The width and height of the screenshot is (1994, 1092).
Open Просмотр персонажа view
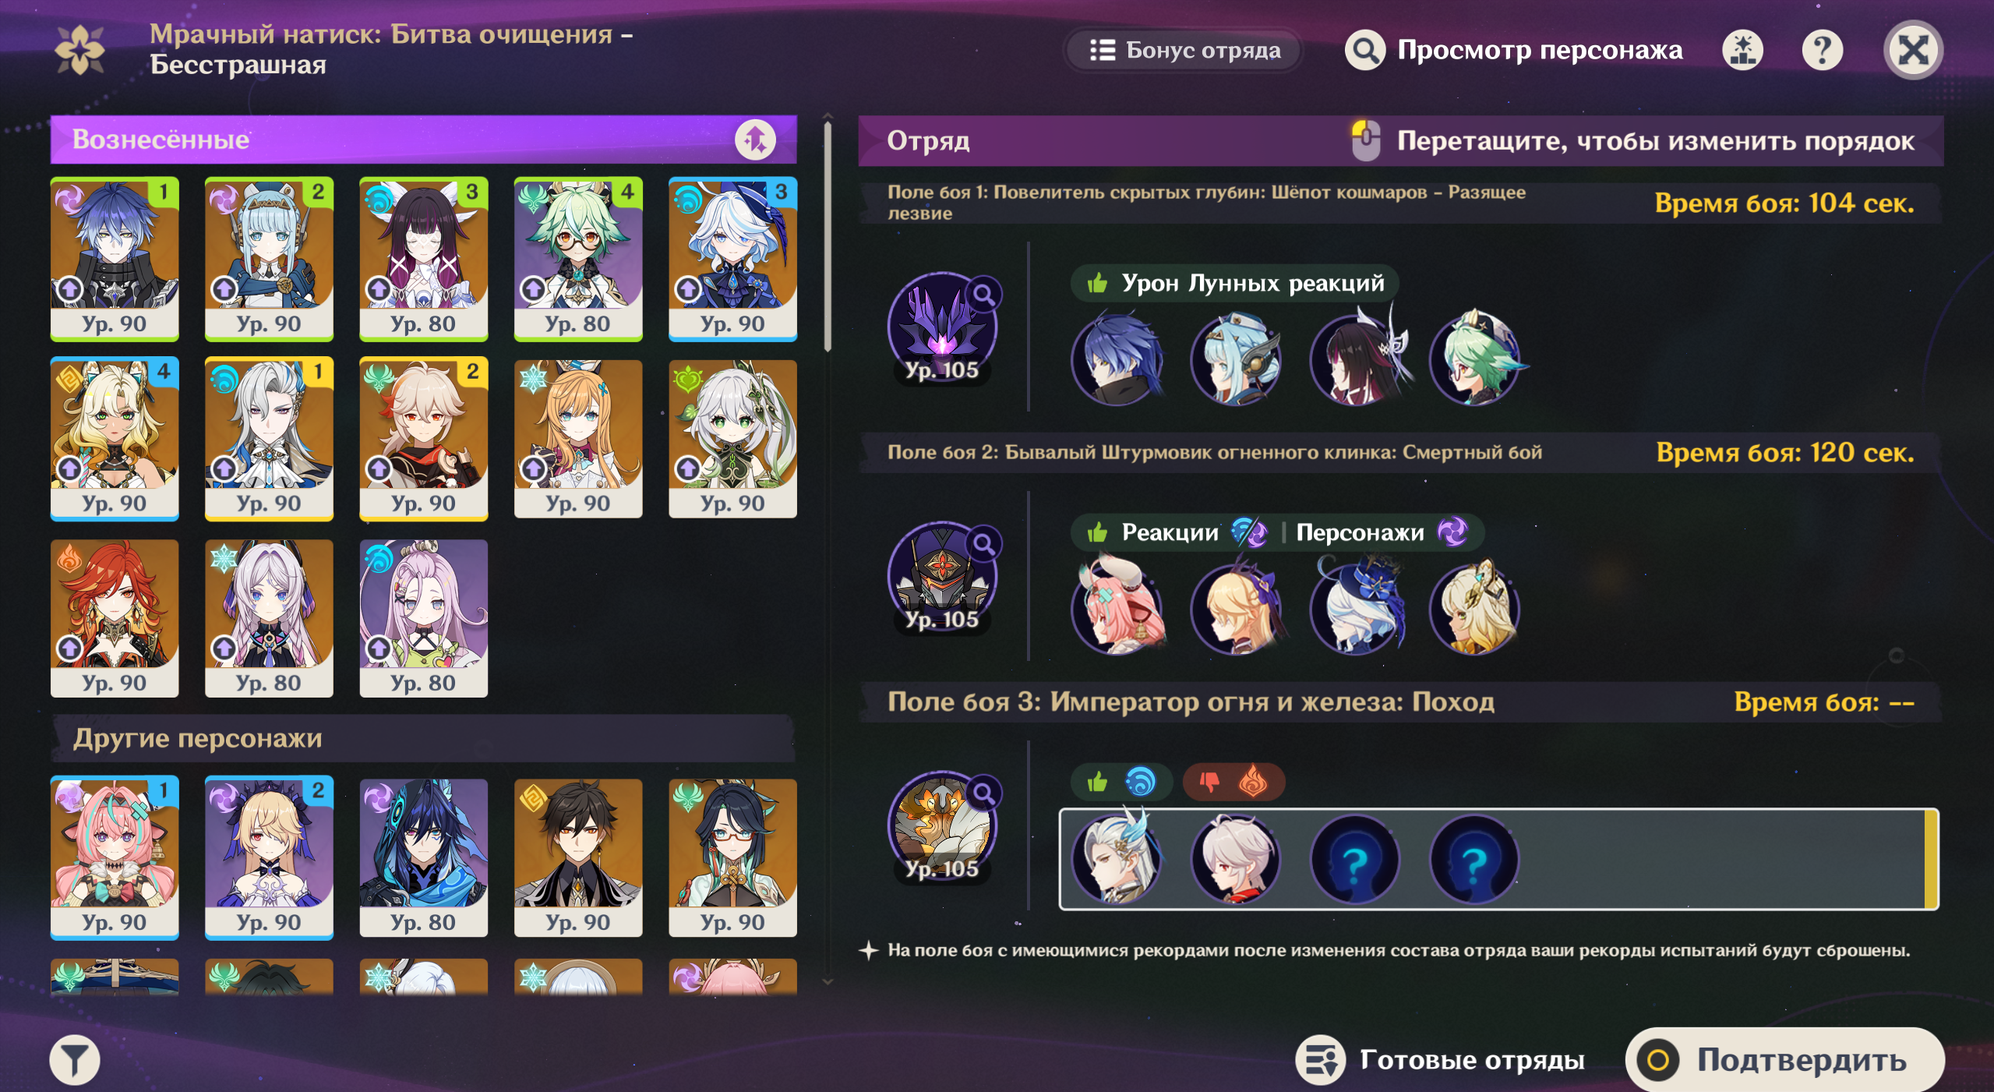point(1514,51)
